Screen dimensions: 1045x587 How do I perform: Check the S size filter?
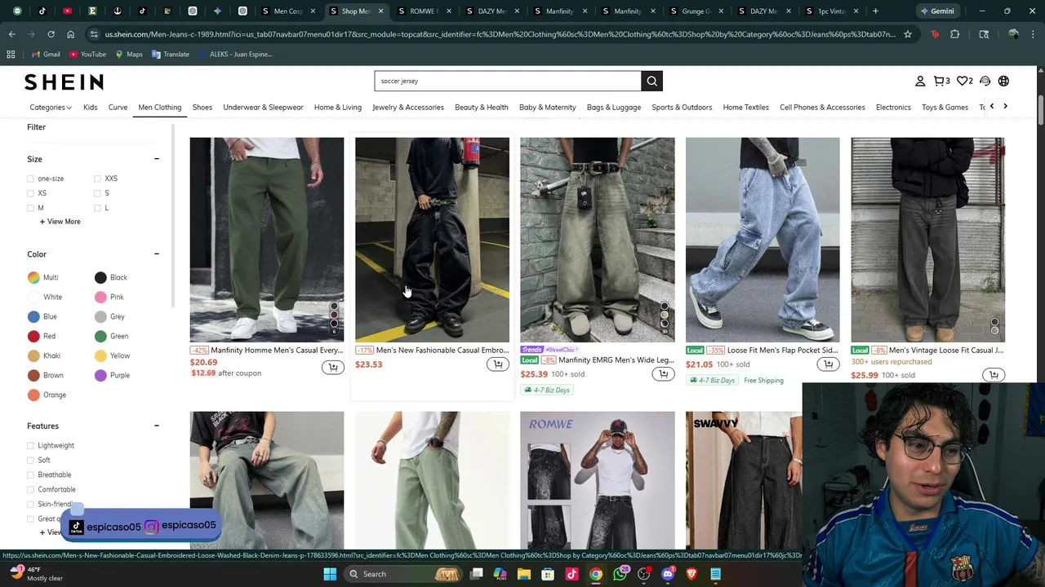97,193
